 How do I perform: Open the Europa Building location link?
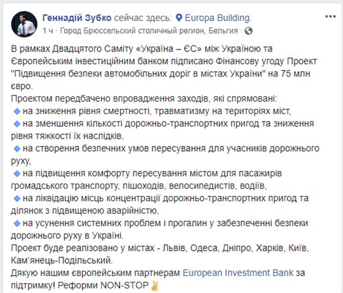point(218,18)
